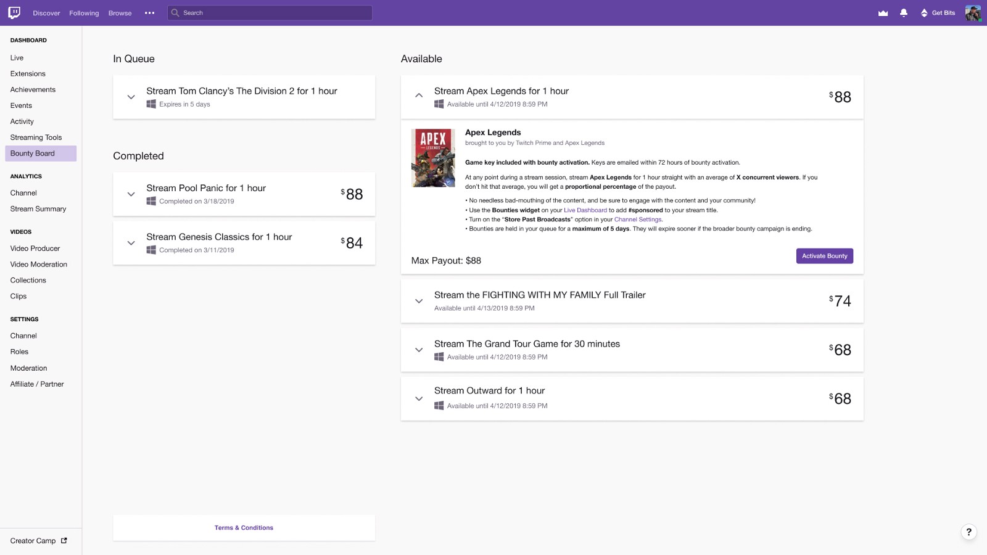Click Windows icon on Grand Tour bounty
987x555 pixels.
point(439,357)
